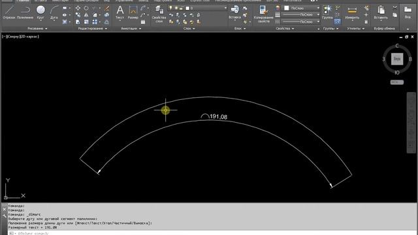This screenshot has width=418, height=235.
Task: Click the dimension text 191,08
Action: click(218, 117)
